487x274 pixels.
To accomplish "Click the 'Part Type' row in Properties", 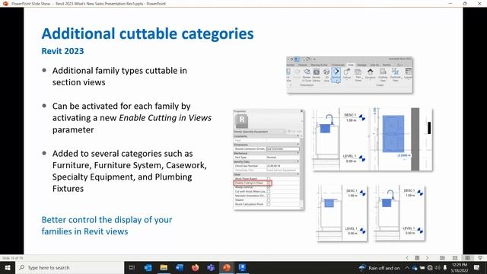I will pyautogui.click(x=266, y=158).
